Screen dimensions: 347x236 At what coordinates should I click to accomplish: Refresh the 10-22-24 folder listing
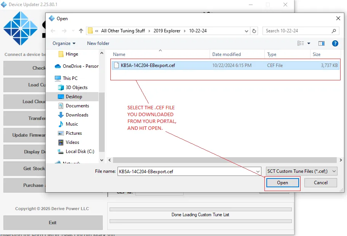[x=254, y=31]
